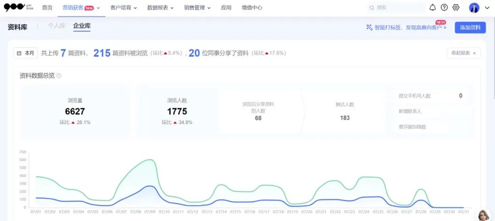Click info icon beside 资料数据总览
Screen dimensions: 495x221
tap(59, 76)
